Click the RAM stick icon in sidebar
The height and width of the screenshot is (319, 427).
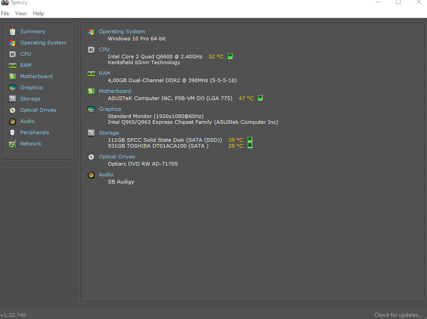pyautogui.click(x=13, y=65)
